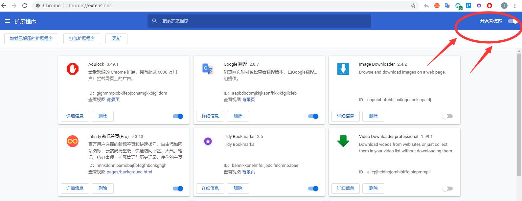Open Tidy Bookmarks toolbar icon

pyautogui.click(x=479, y=6)
